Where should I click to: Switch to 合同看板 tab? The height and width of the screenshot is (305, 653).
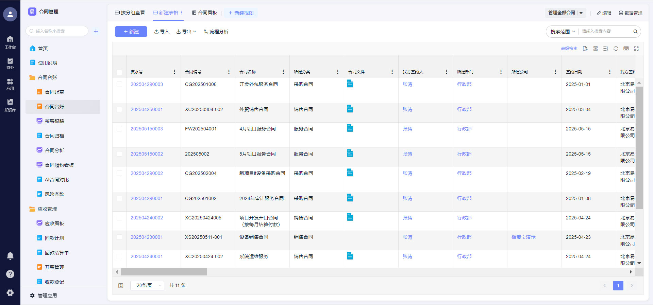(x=204, y=13)
